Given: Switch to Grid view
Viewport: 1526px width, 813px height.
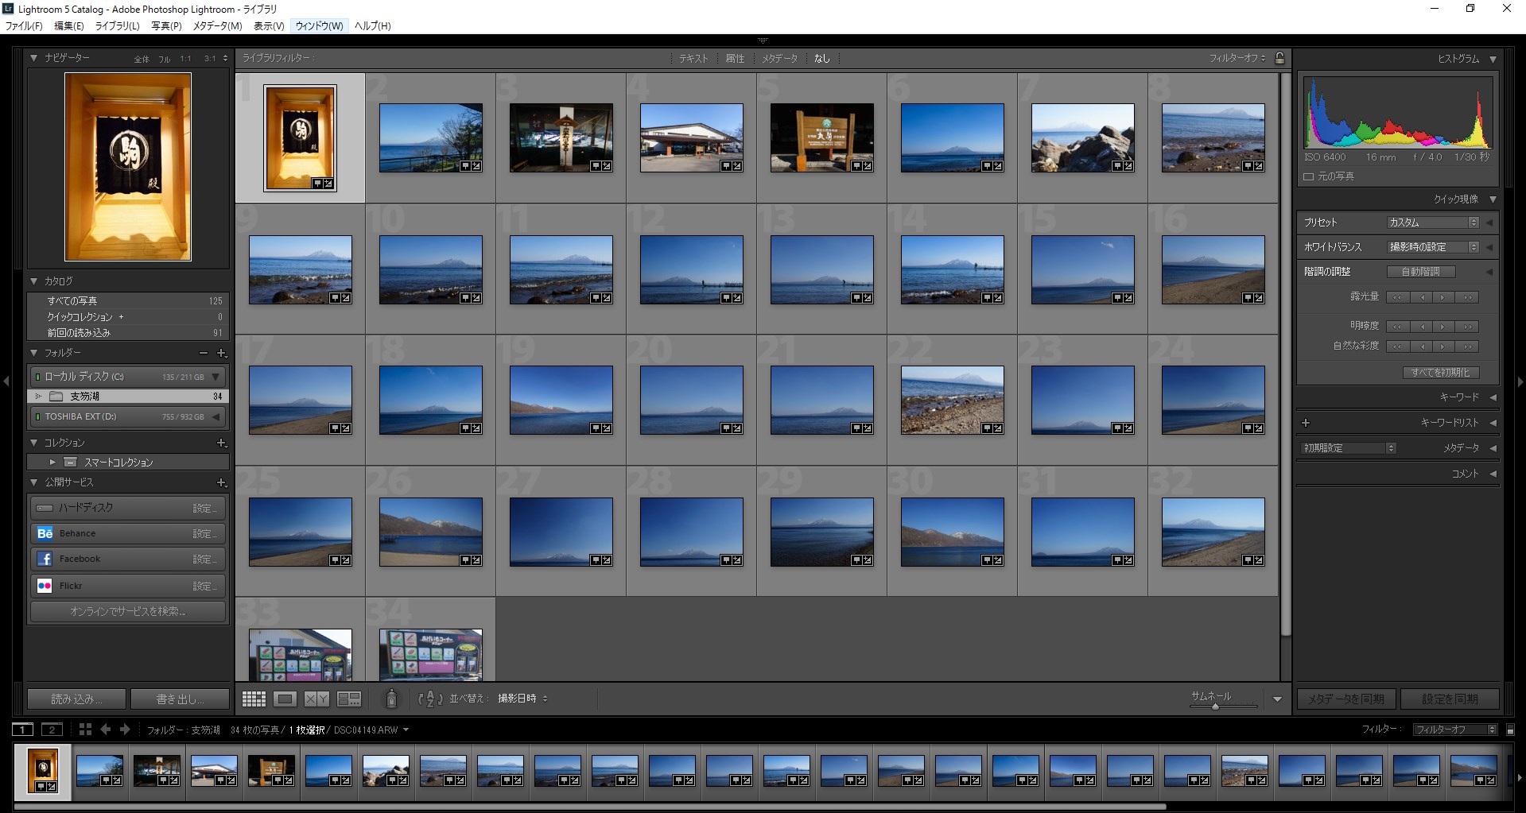Looking at the screenshot, I should [x=254, y=699].
